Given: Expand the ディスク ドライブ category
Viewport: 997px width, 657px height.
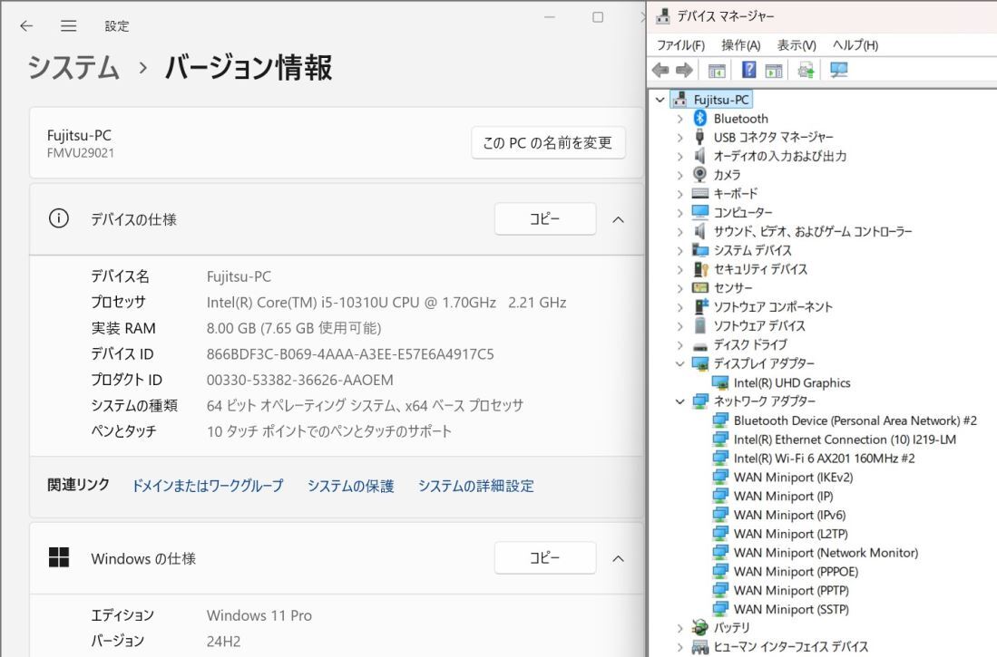Looking at the screenshot, I should pos(679,344).
